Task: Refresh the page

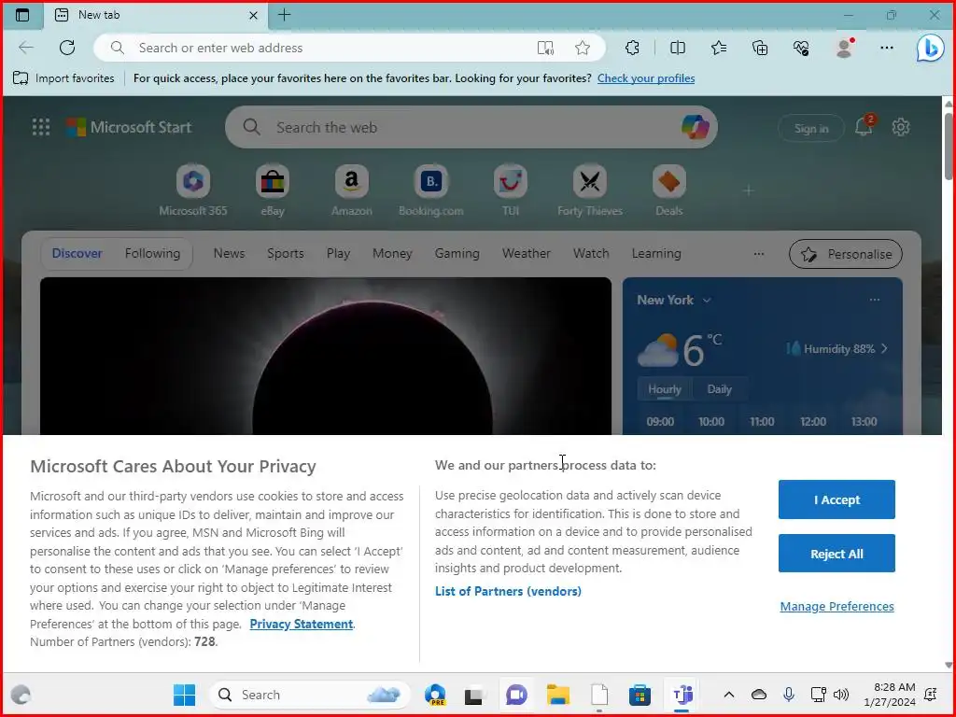Action: 67,48
